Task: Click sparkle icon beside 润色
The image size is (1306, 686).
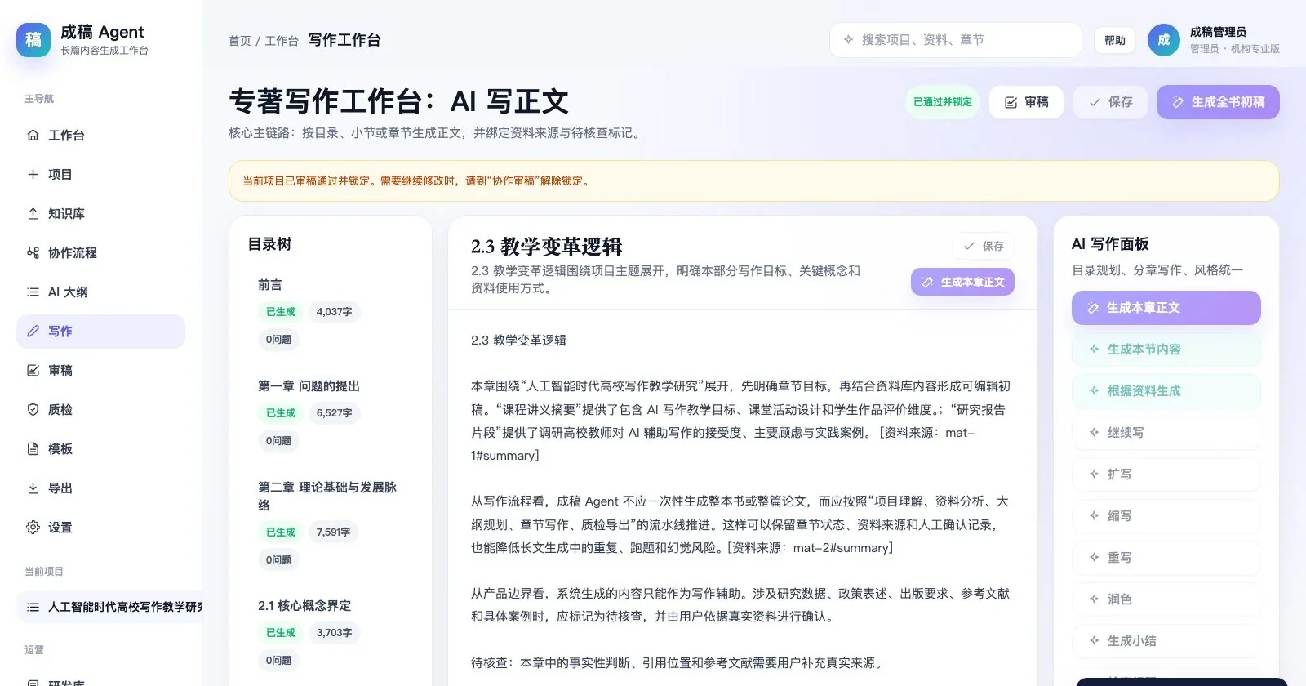Action: [x=1094, y=599]
